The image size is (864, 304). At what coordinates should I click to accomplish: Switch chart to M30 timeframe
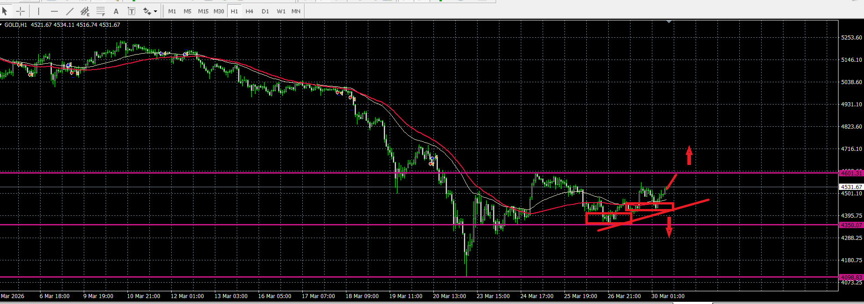tap(219, 11)
